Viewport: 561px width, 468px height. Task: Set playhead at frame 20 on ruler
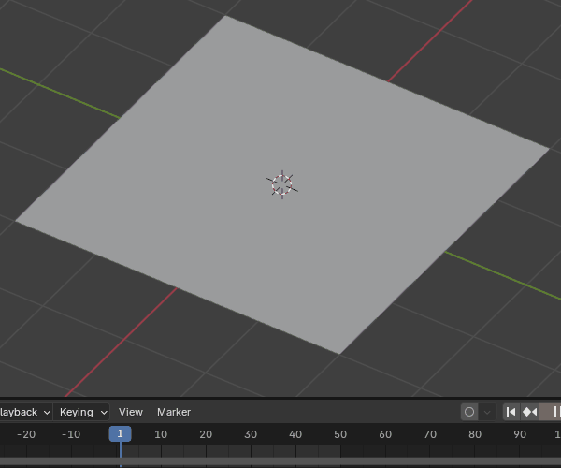pos(206,434)
